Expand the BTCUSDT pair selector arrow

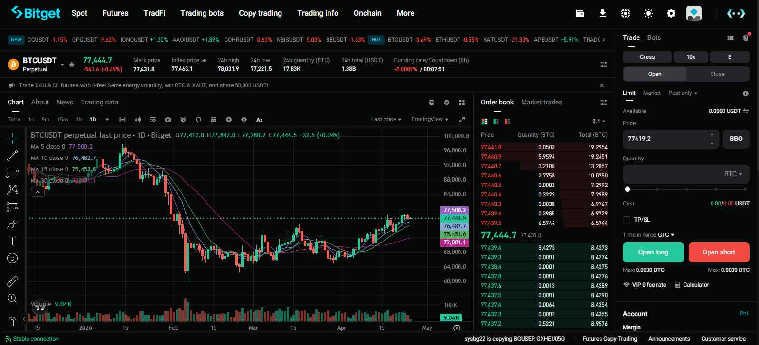62,65
